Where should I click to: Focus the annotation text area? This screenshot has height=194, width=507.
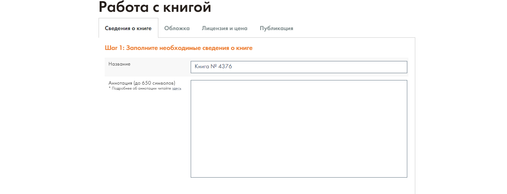298,128
